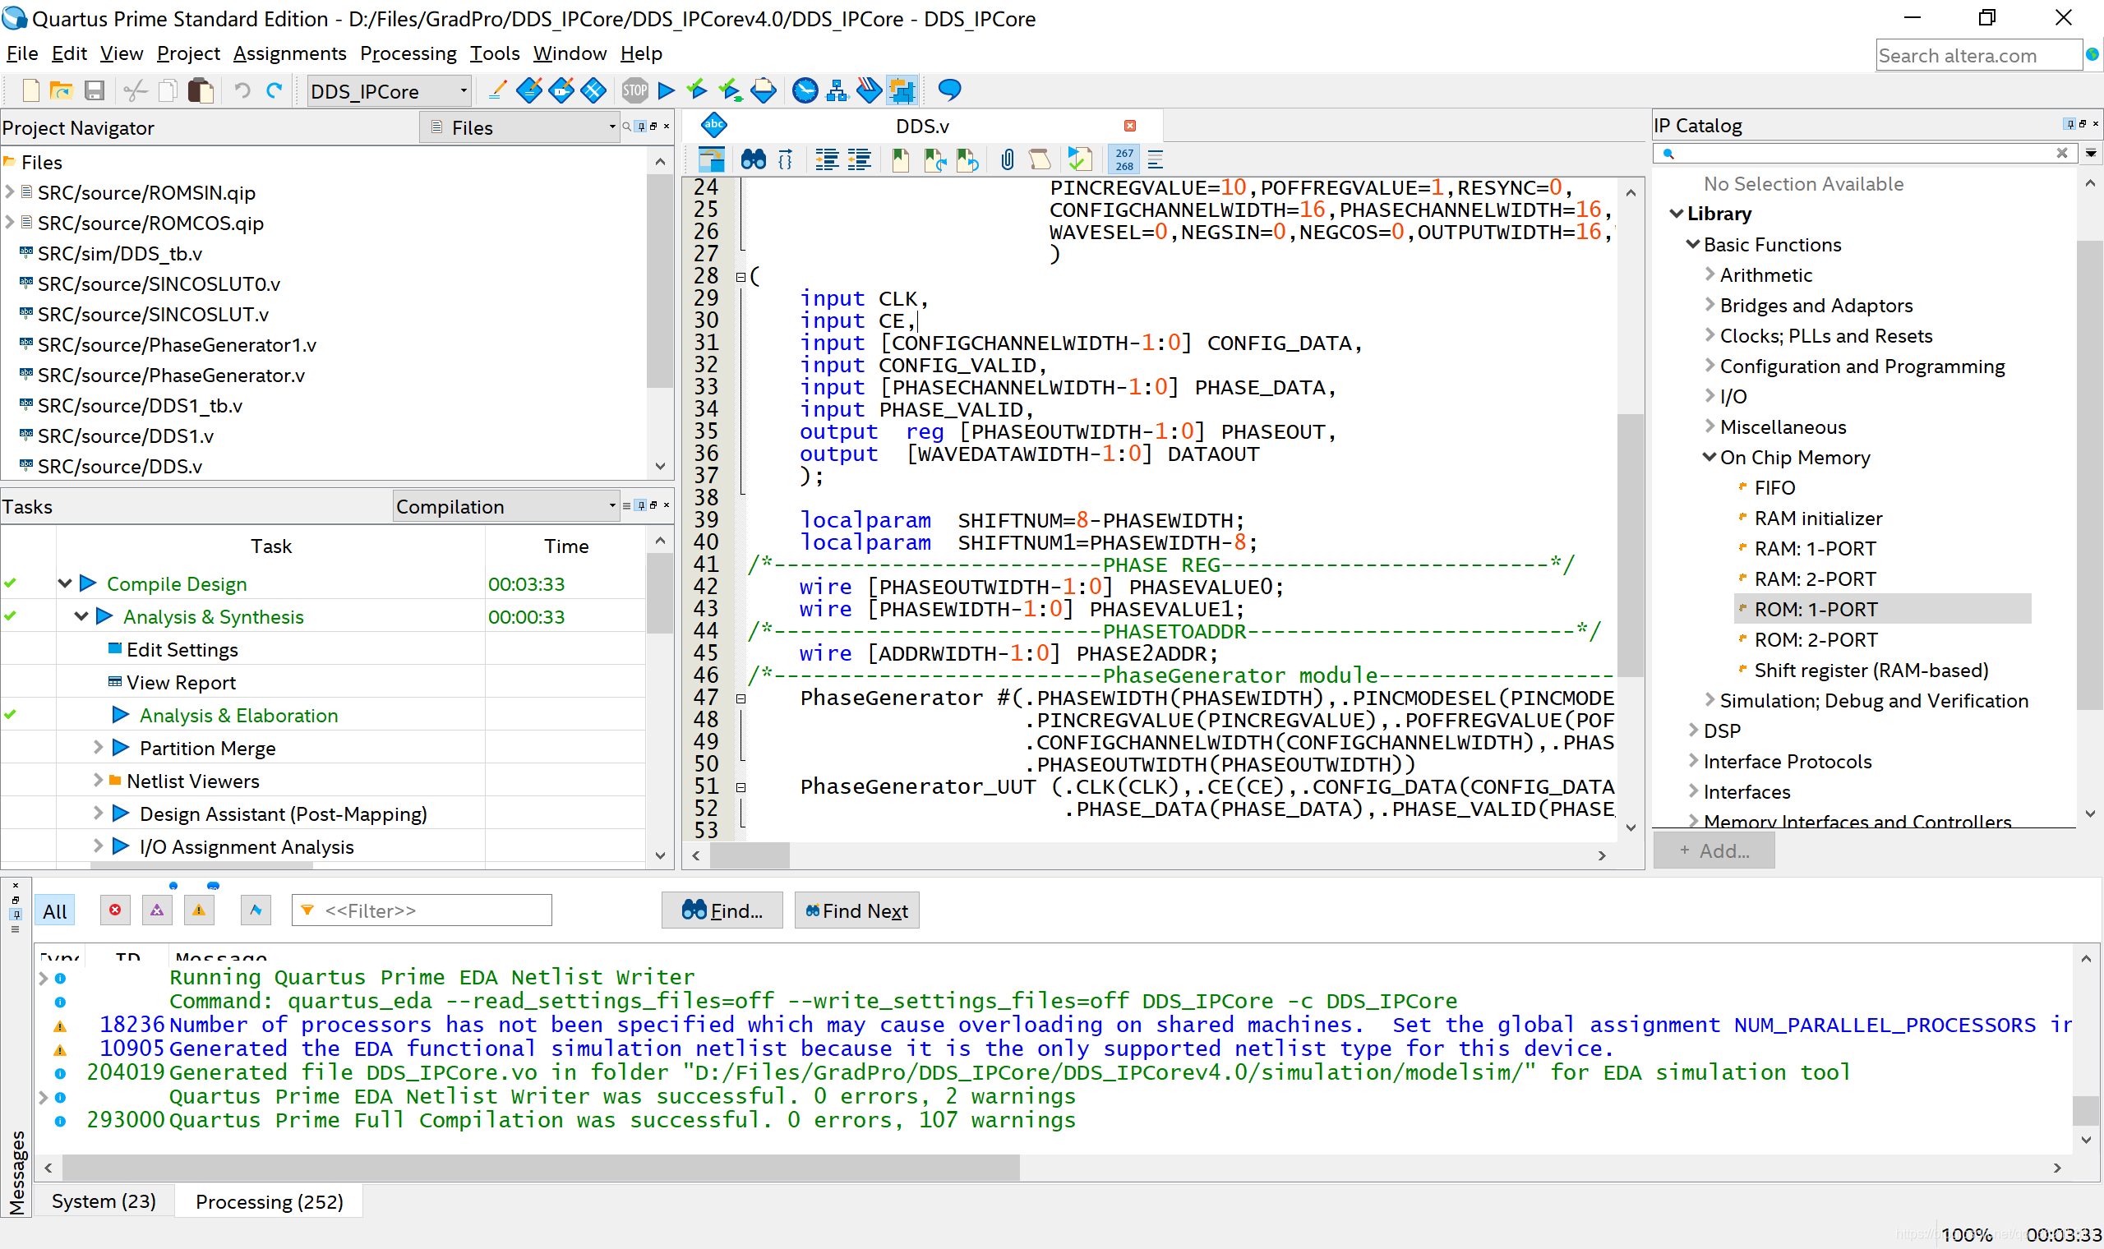Image resolution: width=2104 pixels, height=1249 pixels.
Task: Click the Increase Indent icon in editor
Action: point(828,159)
